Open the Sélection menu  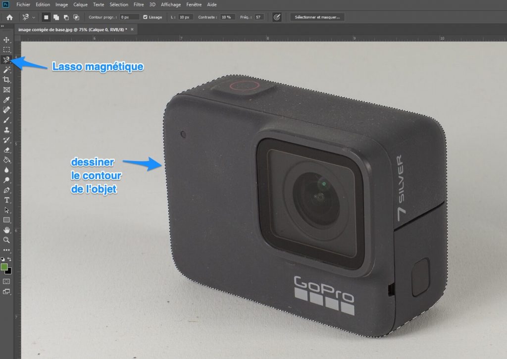119,4
